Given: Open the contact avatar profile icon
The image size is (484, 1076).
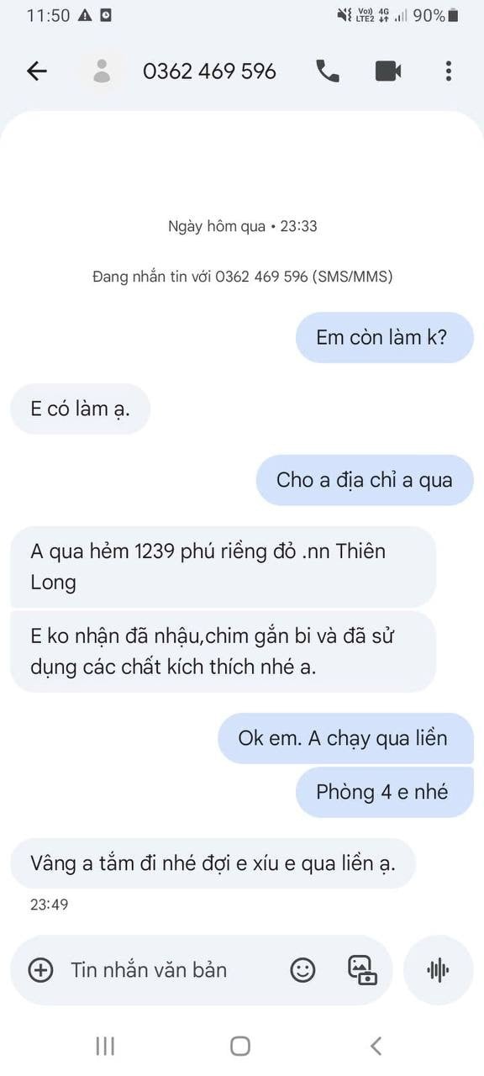Looking at the screenshot, I should 102,71.
